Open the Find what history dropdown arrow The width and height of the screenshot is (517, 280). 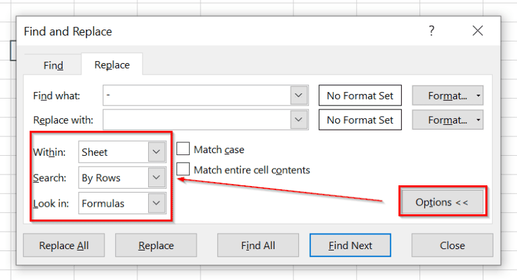(x=299, y=95)
